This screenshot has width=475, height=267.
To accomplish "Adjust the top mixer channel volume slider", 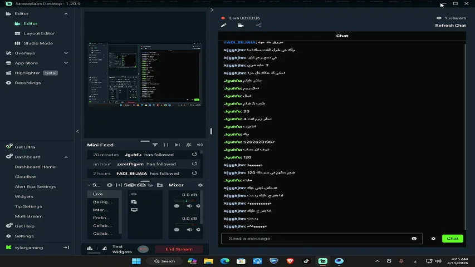I will pyautogui.click(x=185, y=201).
